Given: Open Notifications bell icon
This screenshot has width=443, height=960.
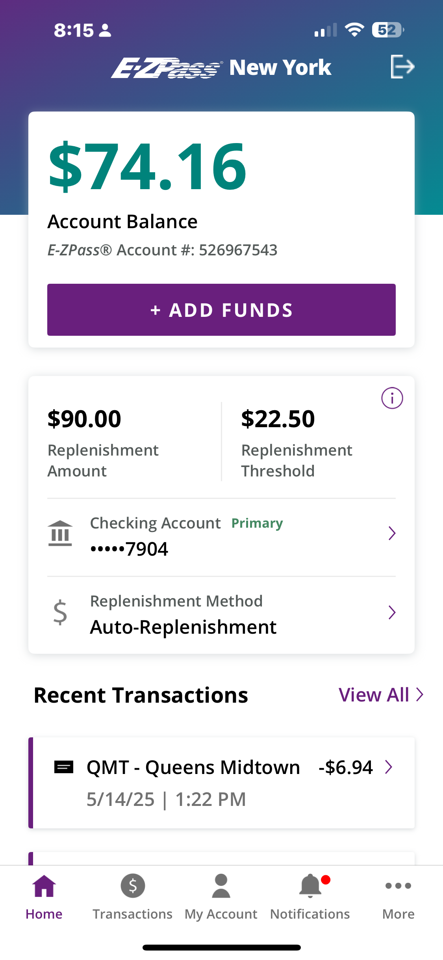Looking at the screenshot, I should click(310, 886).
